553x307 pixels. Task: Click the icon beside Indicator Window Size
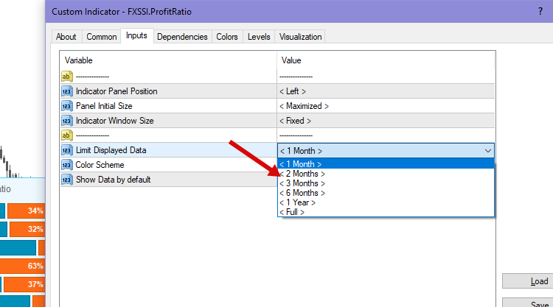pos(67,121)
